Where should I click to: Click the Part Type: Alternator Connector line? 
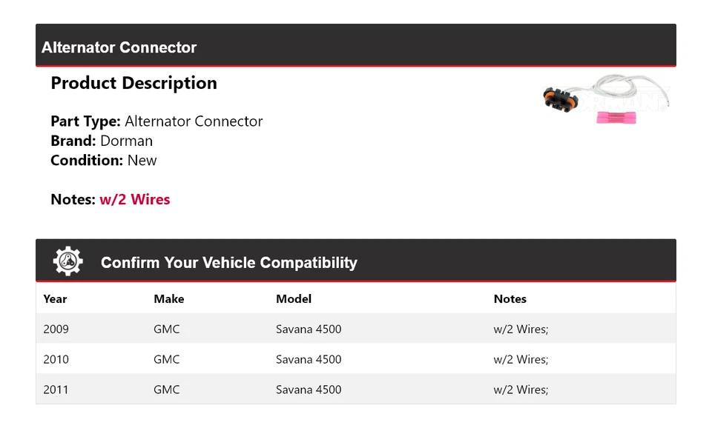point(156,121)
